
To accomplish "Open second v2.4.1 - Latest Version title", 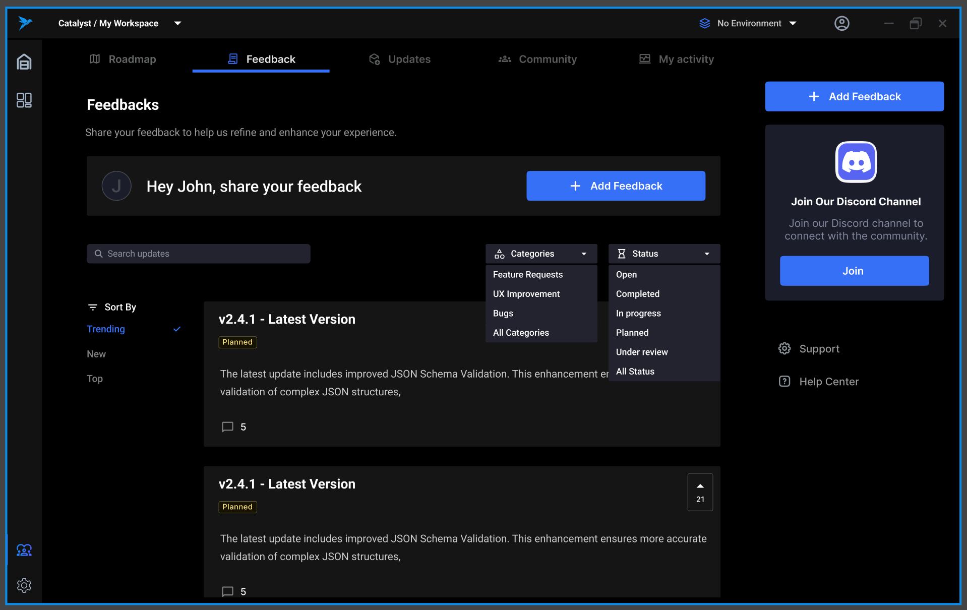I will click(x=287, y=484).
